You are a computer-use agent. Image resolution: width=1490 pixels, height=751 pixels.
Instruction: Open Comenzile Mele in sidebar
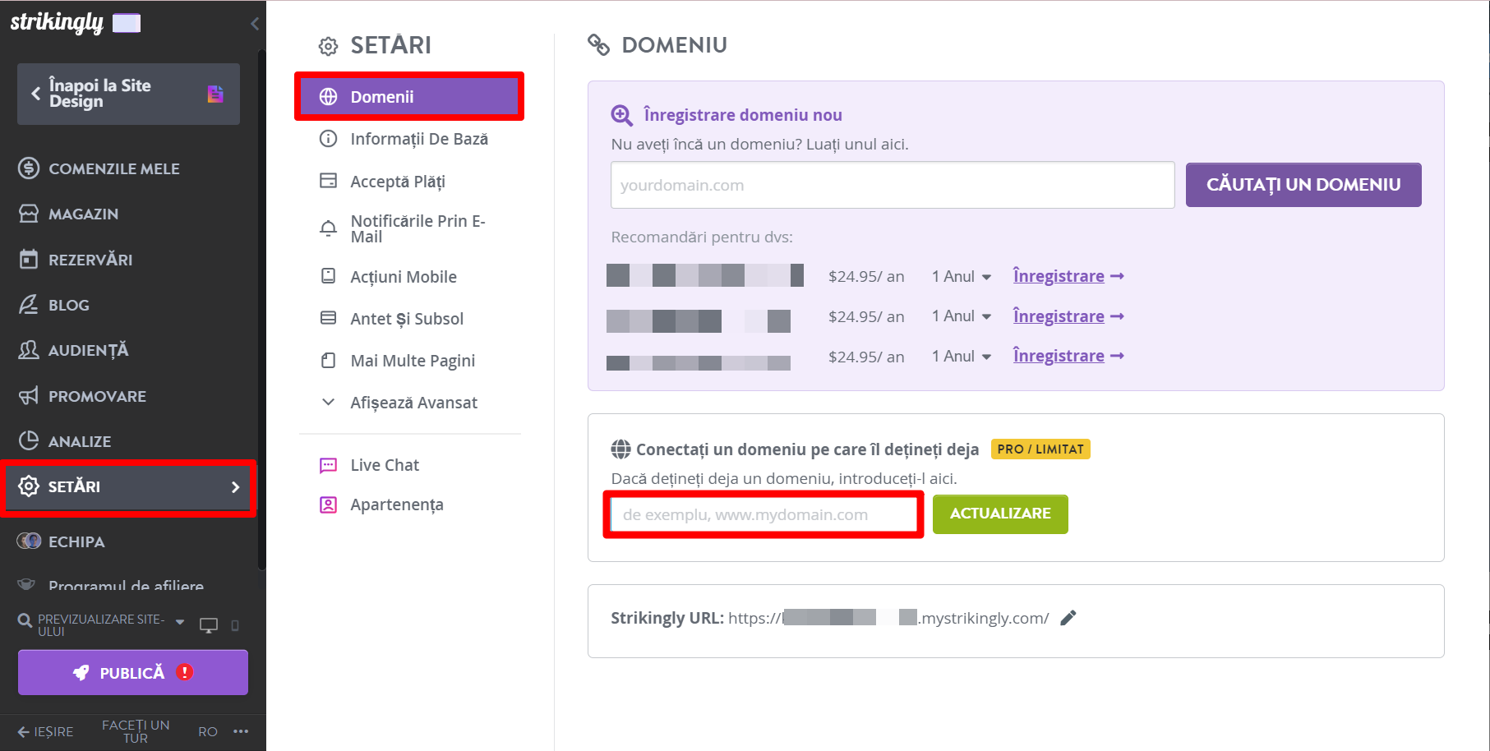99,168
